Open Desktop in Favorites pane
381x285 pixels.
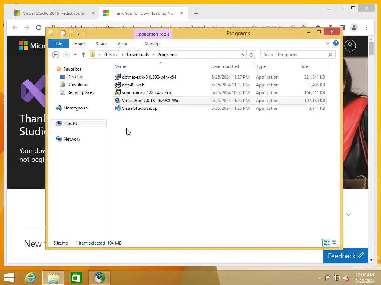tap(75, 76)
